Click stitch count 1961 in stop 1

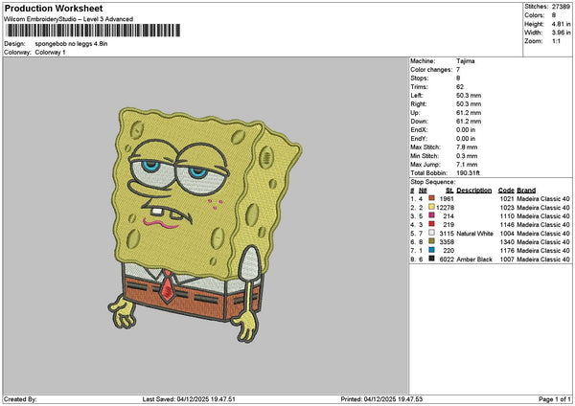point(447,199)
